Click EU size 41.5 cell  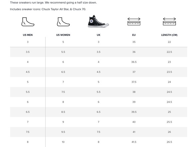(134, 142)
